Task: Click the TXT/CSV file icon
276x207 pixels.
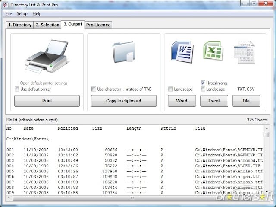Action: 245,52
